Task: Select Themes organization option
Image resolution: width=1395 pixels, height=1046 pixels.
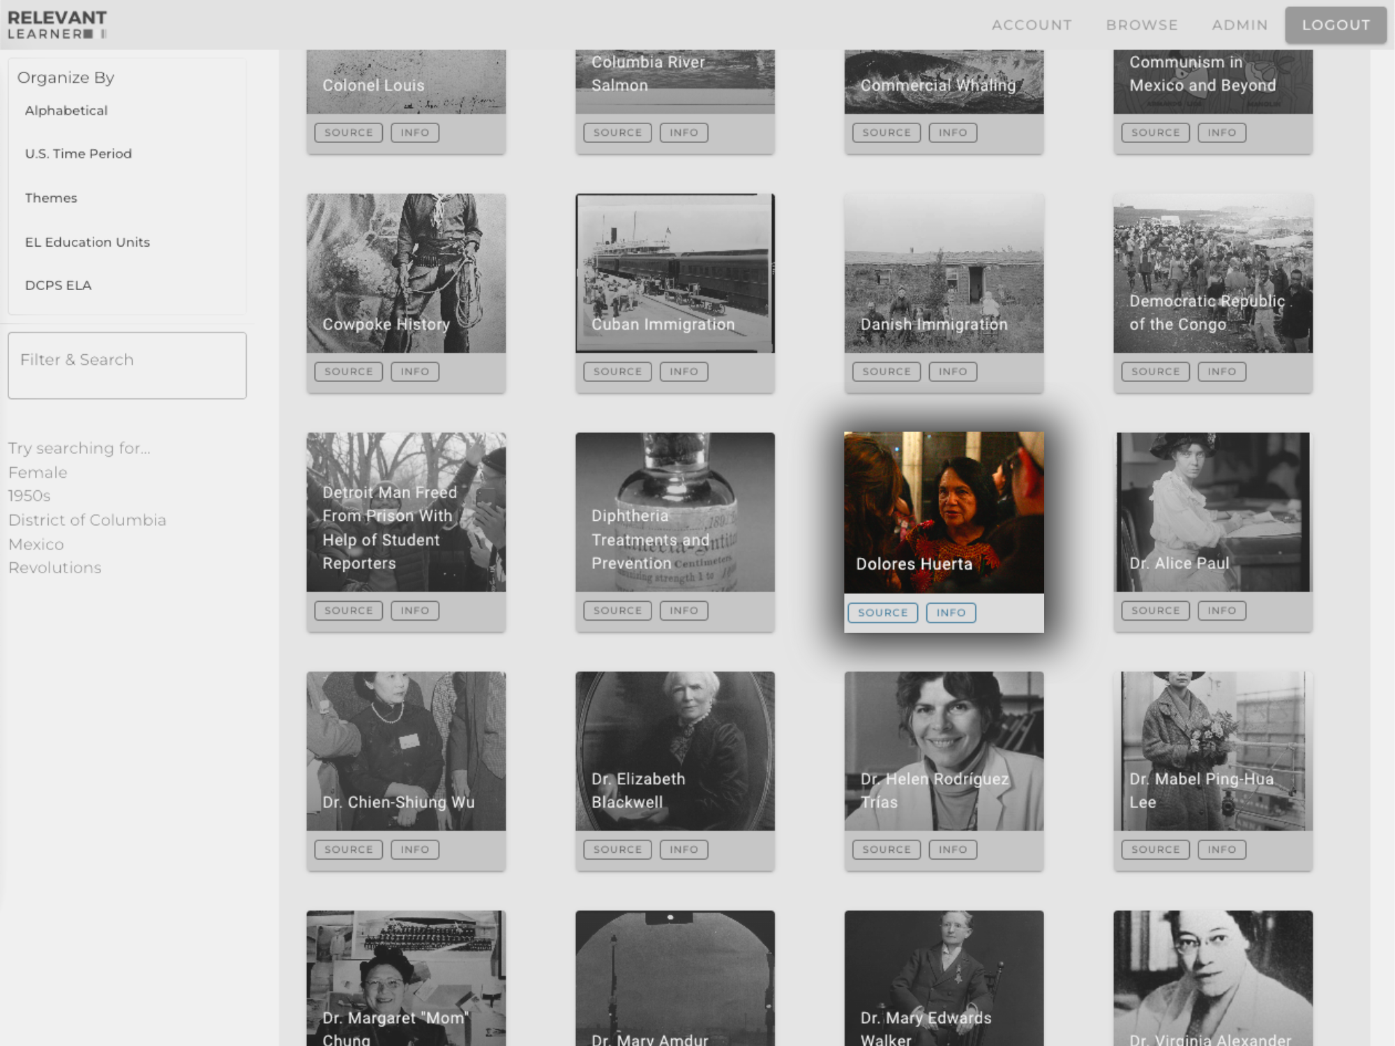Action: pos(51,198)
